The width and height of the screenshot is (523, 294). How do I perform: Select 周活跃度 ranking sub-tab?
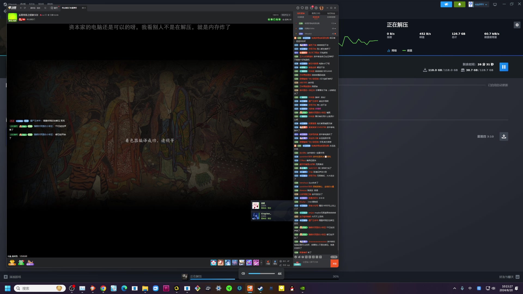coord(316,17)
